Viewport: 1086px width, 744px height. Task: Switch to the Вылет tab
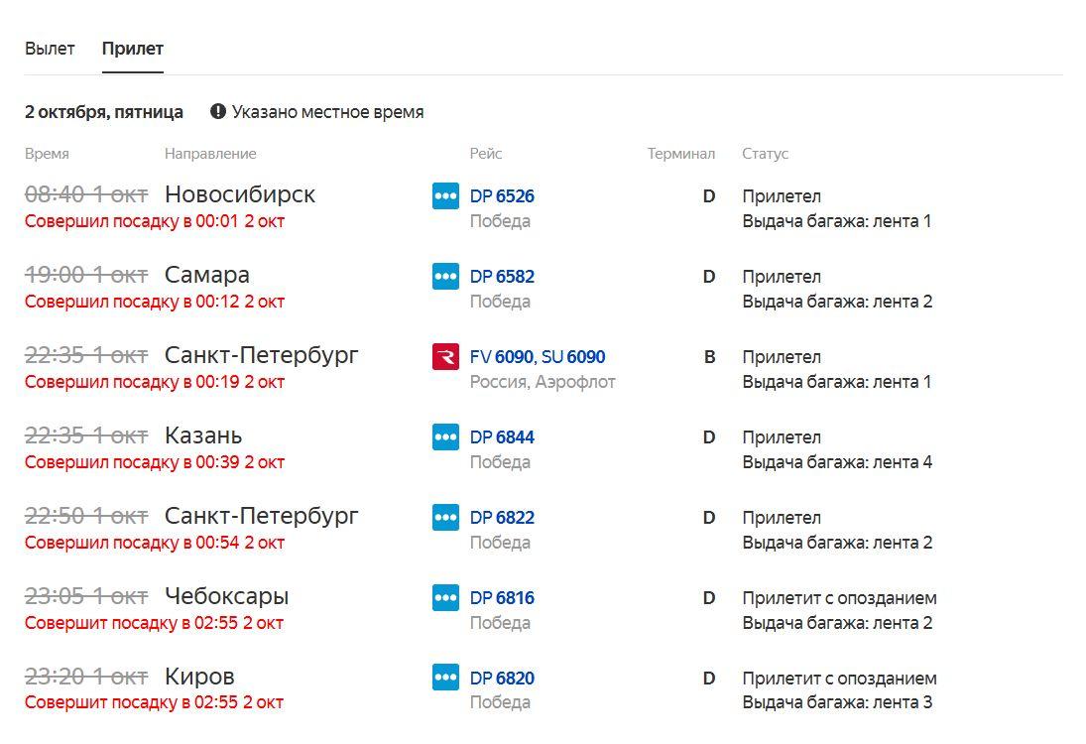pyautogui.click(x=50, y=49)
